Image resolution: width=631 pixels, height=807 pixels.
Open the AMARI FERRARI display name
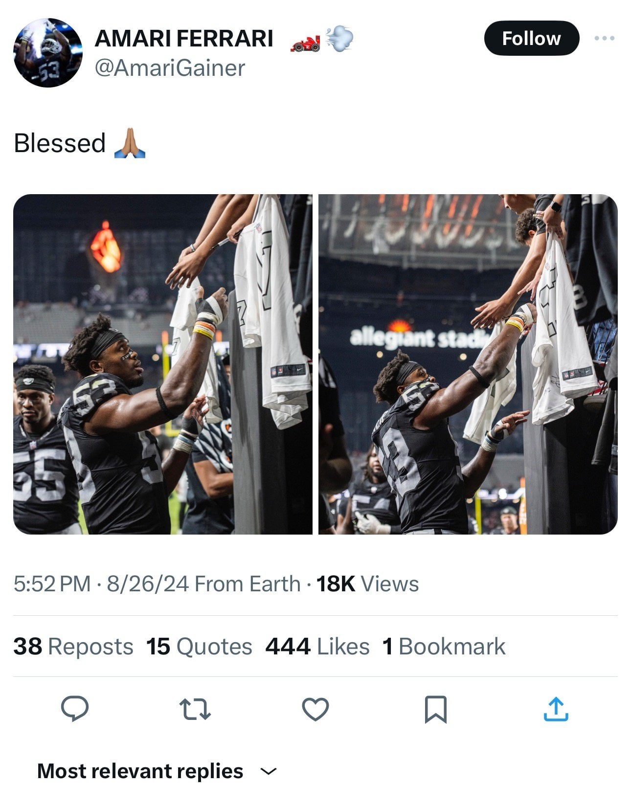click(x=184, y=39)
